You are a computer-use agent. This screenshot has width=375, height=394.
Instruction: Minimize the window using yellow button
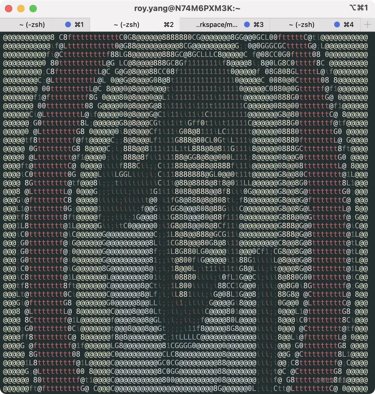pos(21,9)
